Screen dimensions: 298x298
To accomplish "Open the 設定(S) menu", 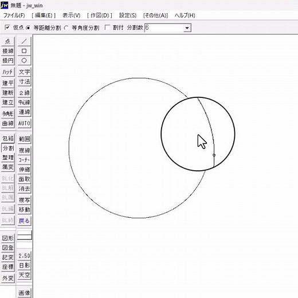I will pos(128,15).
